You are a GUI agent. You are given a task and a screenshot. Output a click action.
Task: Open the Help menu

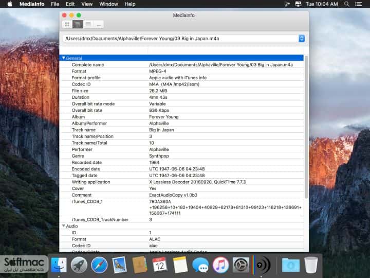(x=130, y=4)
